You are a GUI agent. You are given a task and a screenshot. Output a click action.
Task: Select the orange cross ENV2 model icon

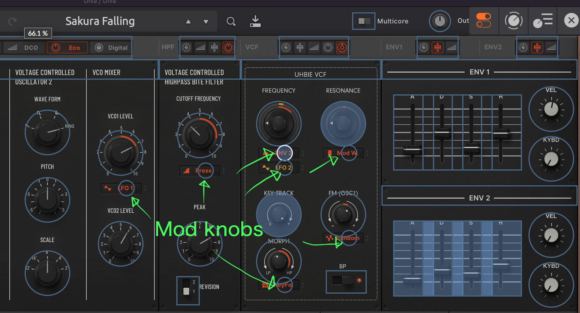tap(537, 47)
